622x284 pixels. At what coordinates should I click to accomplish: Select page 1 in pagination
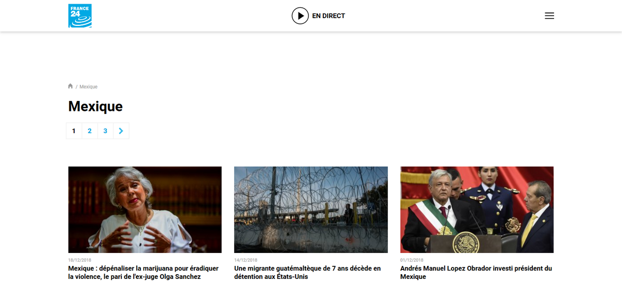pos(74,131)
